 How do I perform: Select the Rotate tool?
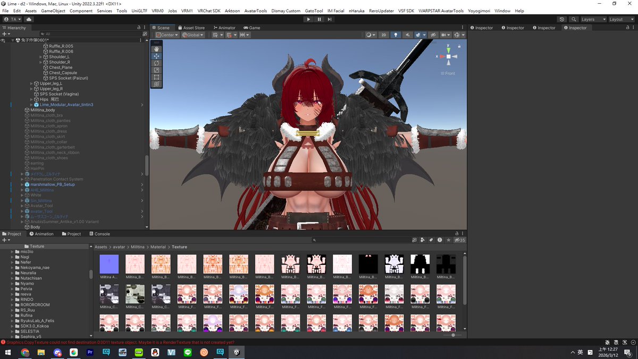(x=156, y=63)
